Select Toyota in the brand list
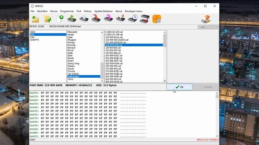Screen dimensions: 259x145 click(x=84, y=71)
